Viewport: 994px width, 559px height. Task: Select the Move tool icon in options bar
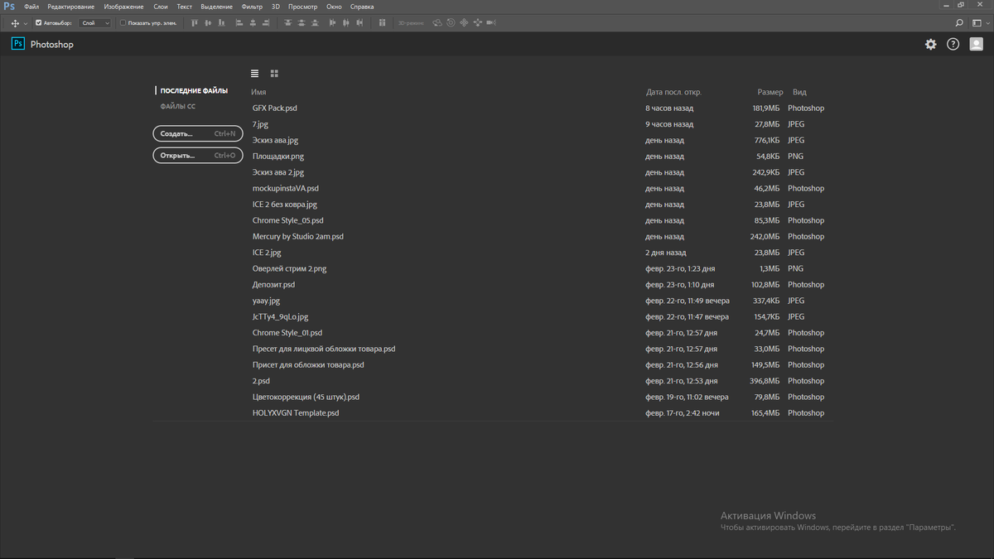[x=15, y=23]
